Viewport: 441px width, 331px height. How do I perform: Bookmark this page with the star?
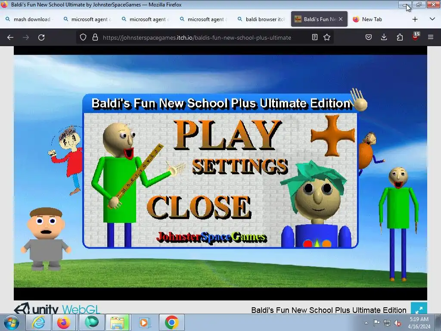pos(327,37)
